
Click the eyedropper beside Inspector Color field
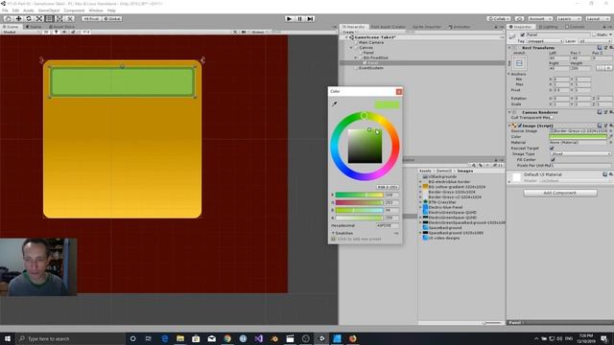(610, 136)
